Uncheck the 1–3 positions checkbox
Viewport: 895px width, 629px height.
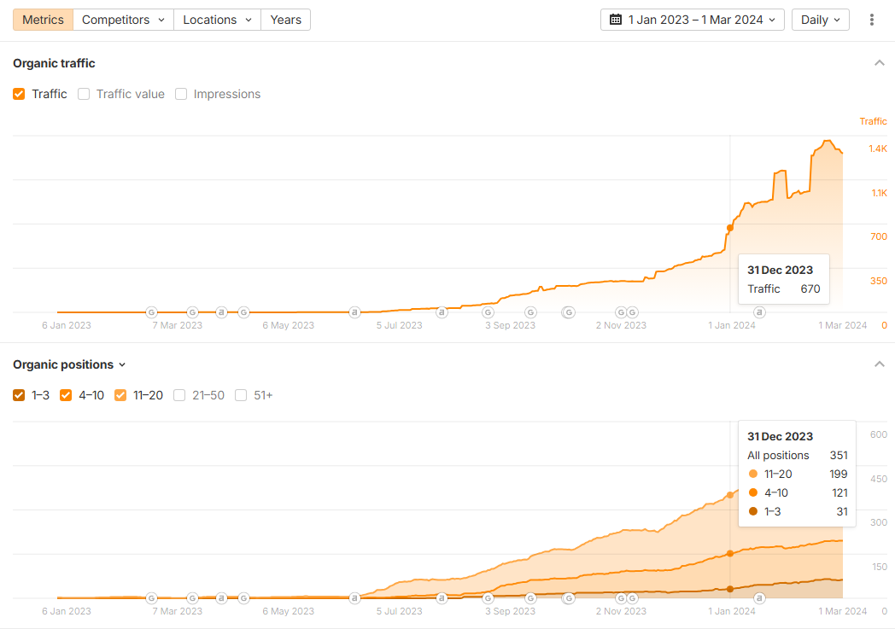click(19, 395)
